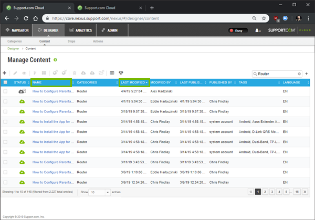
Task: Check the row modified 4/1/19 5:04:30
Action: (5, 101)
